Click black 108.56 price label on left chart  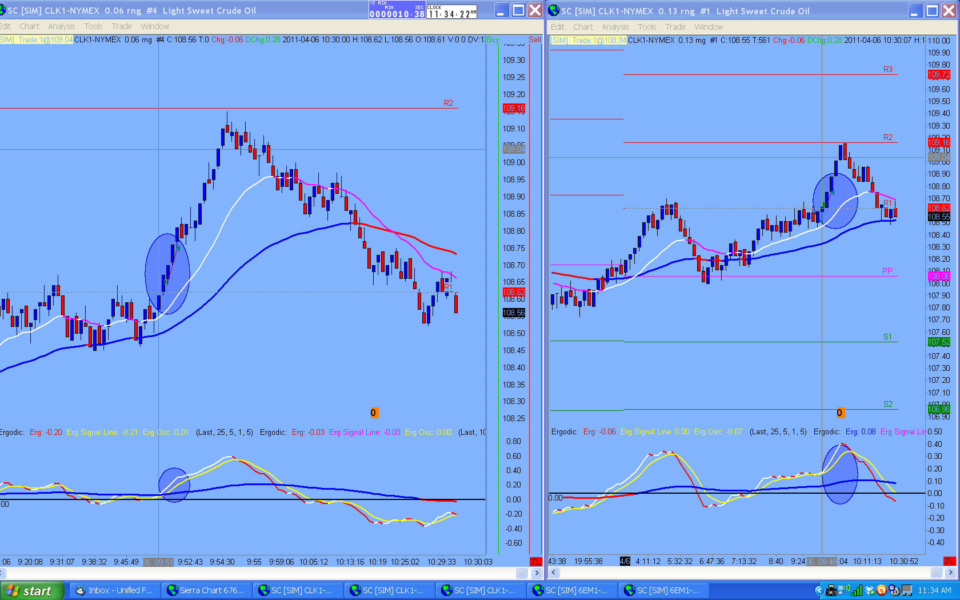click(x=514, y=313)
